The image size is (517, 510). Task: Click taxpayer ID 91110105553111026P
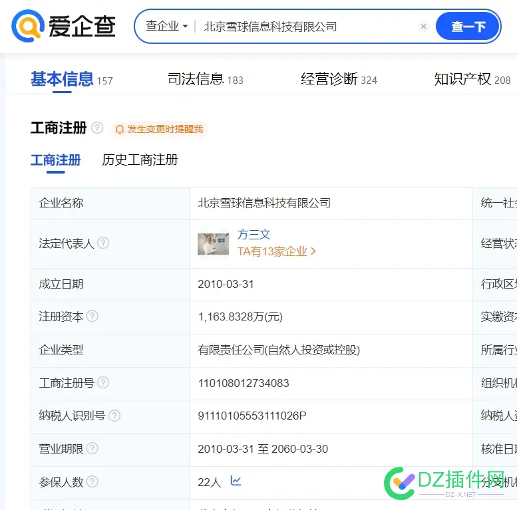coord(252,416)
